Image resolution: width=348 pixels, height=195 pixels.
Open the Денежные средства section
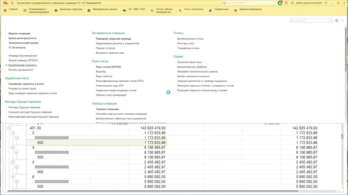(x=71, y=9)
